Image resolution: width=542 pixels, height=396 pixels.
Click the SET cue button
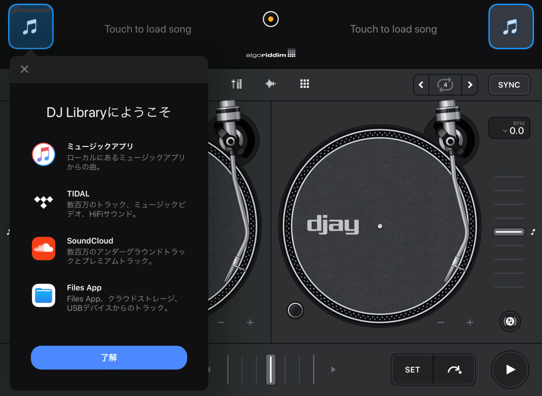(x=412, y=369)
